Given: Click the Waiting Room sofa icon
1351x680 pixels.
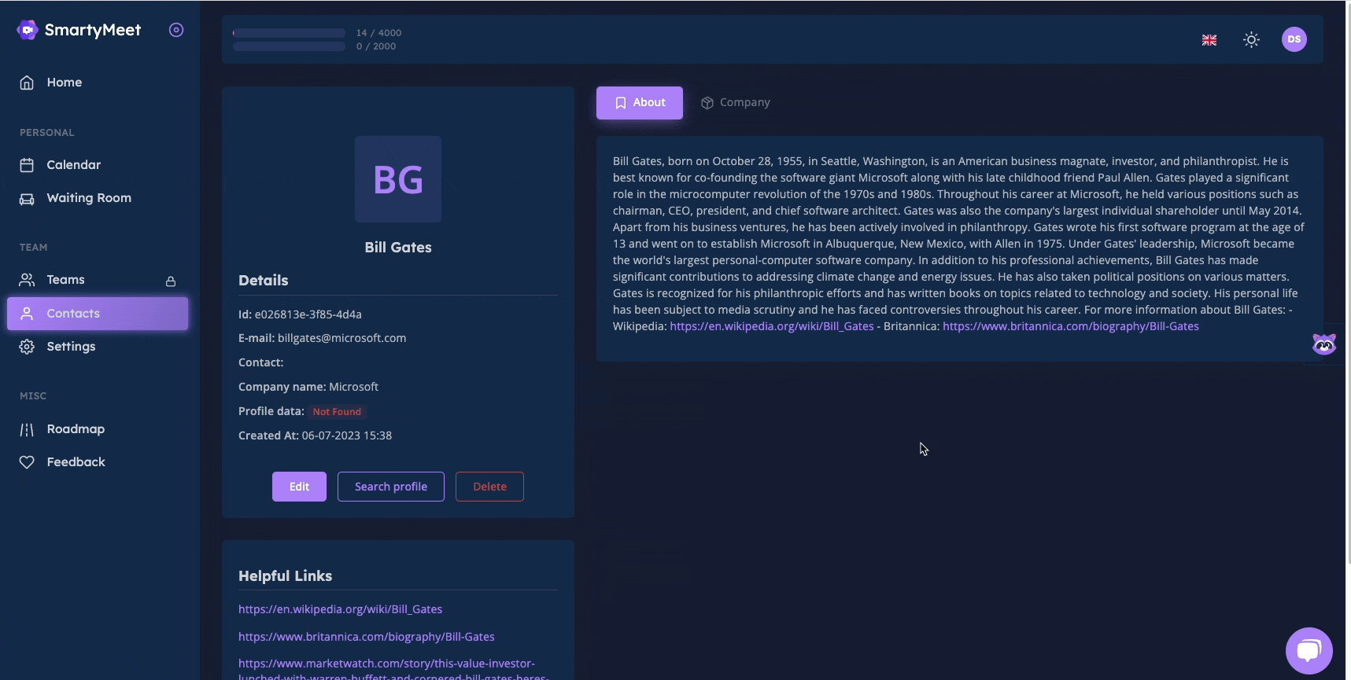Looking at the screenshot, I should pyautogui.click(x=27, y=199).
